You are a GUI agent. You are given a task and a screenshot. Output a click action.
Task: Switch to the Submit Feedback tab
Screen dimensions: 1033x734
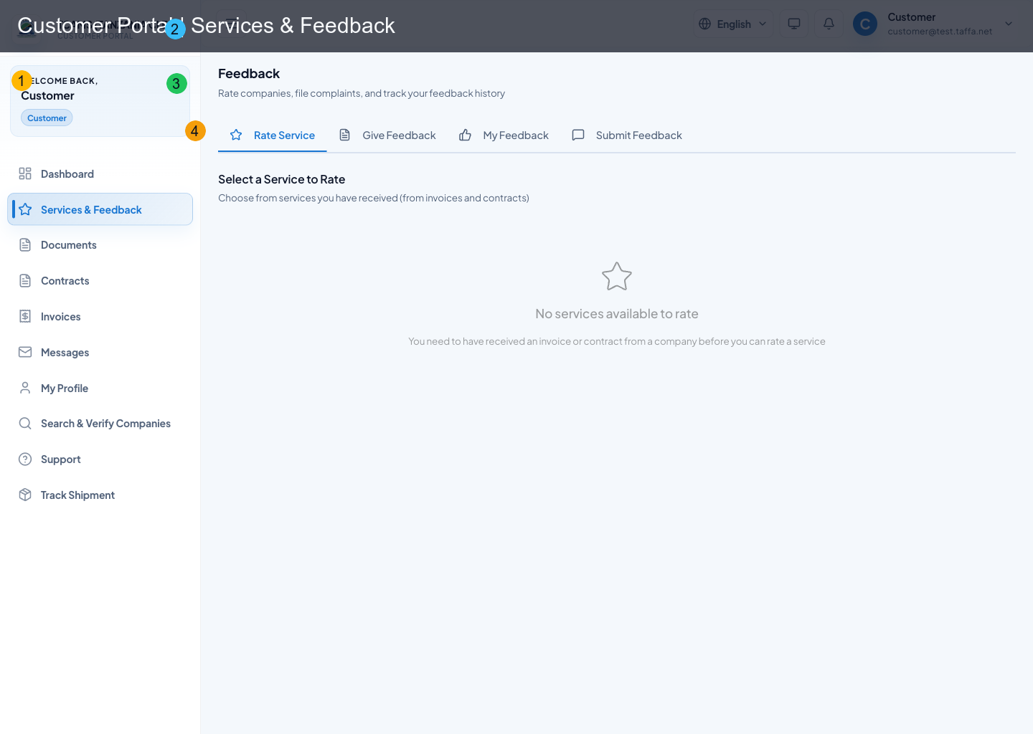pos(627,135)
